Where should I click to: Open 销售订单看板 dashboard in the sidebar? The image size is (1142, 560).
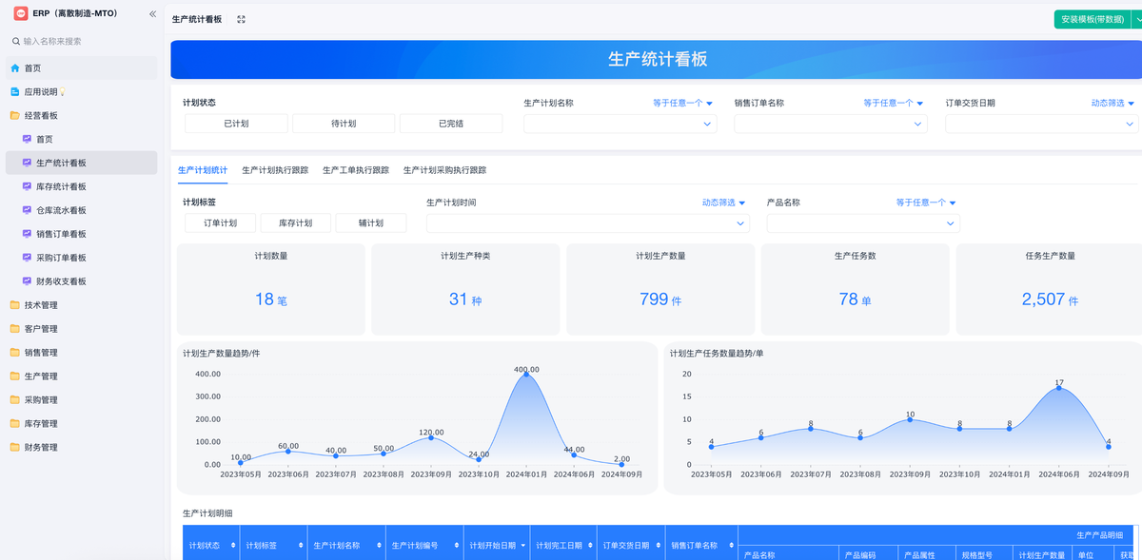[x=61, y=234]
